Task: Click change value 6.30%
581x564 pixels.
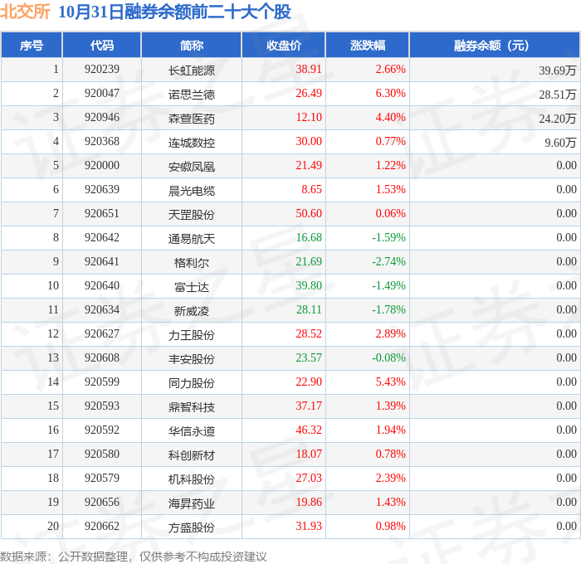Action: tap(391, 94)
